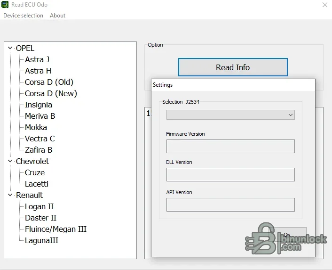Select Astra H in the tree

click(x=38, y=71)
